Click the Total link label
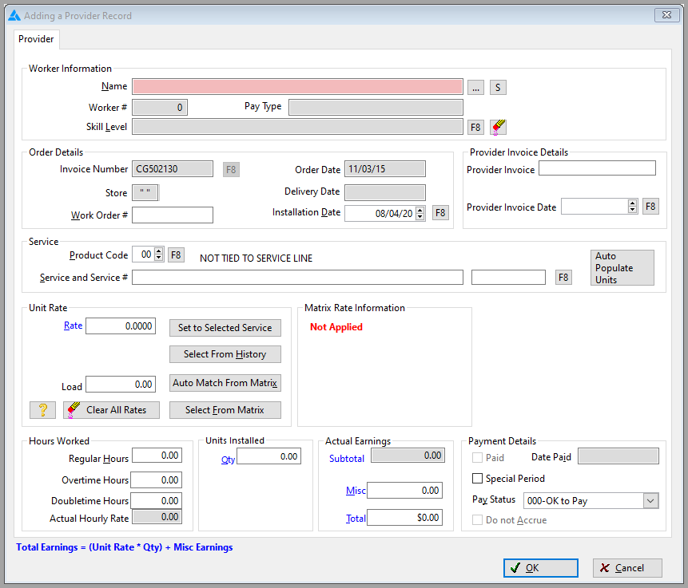 pos(356,519)
